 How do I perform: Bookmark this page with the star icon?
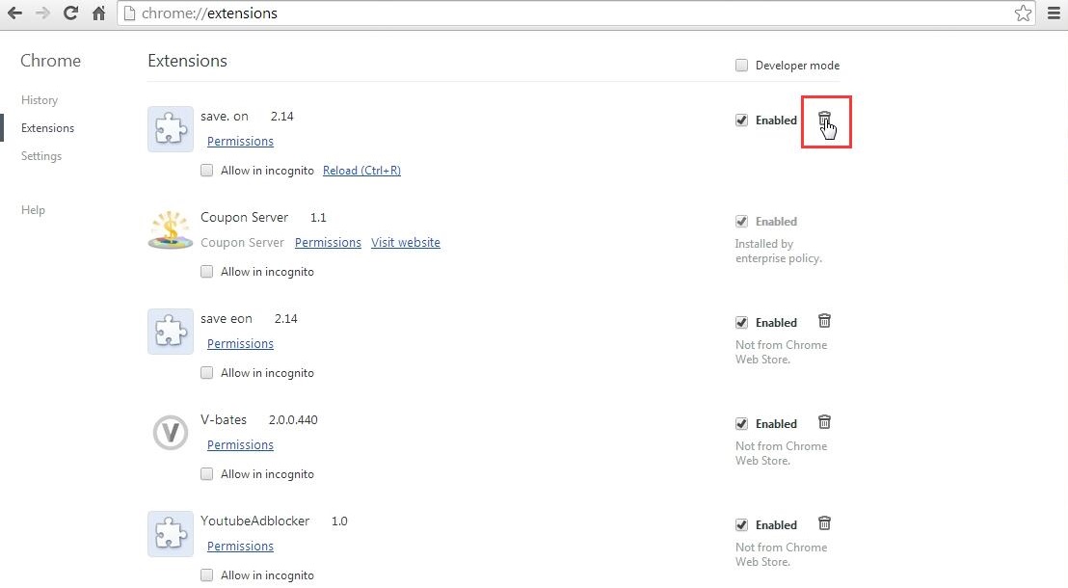(x=1023, y=13)
